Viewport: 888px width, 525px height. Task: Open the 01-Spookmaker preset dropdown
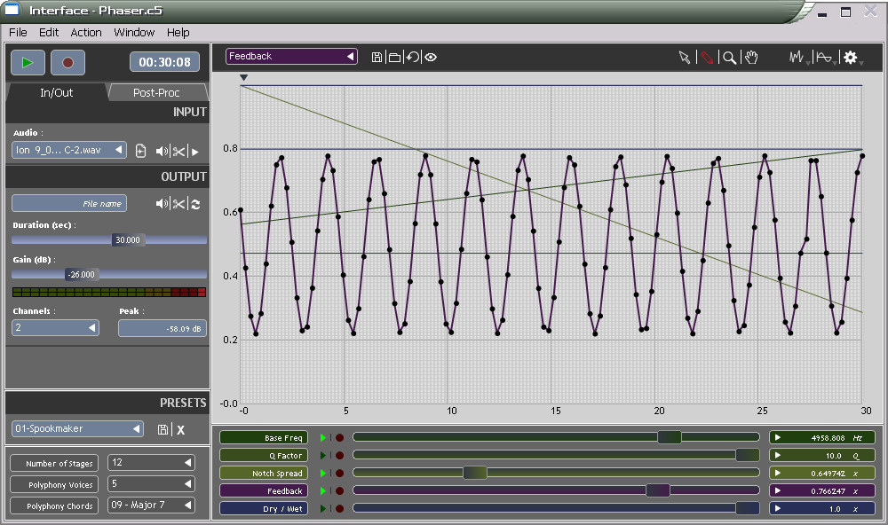77,429
